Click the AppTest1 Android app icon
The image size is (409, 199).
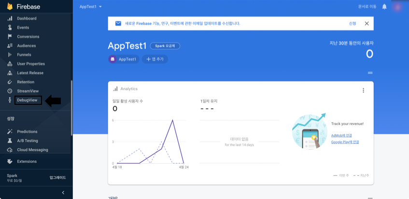[x=113, y=59]
